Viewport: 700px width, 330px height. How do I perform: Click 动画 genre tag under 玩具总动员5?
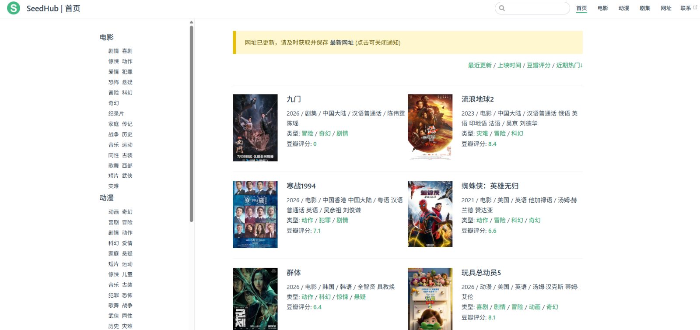coord(535,307)
